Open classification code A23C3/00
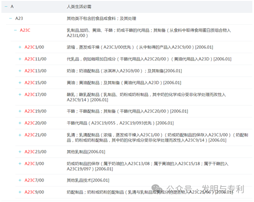 point(34,163)
